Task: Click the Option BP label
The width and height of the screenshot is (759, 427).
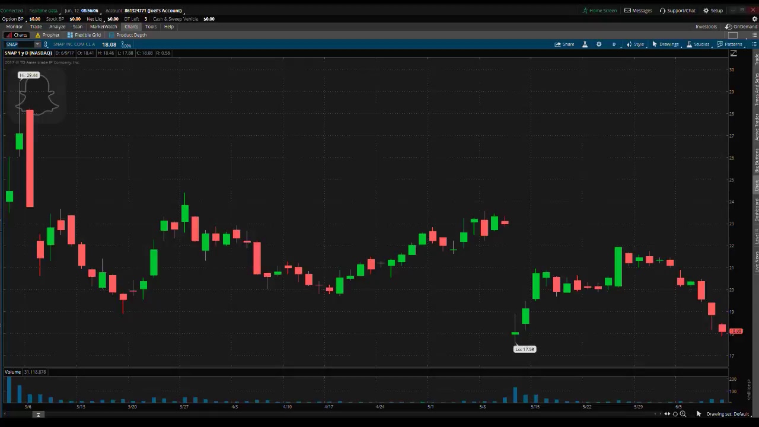Action: tap(13, 19)
